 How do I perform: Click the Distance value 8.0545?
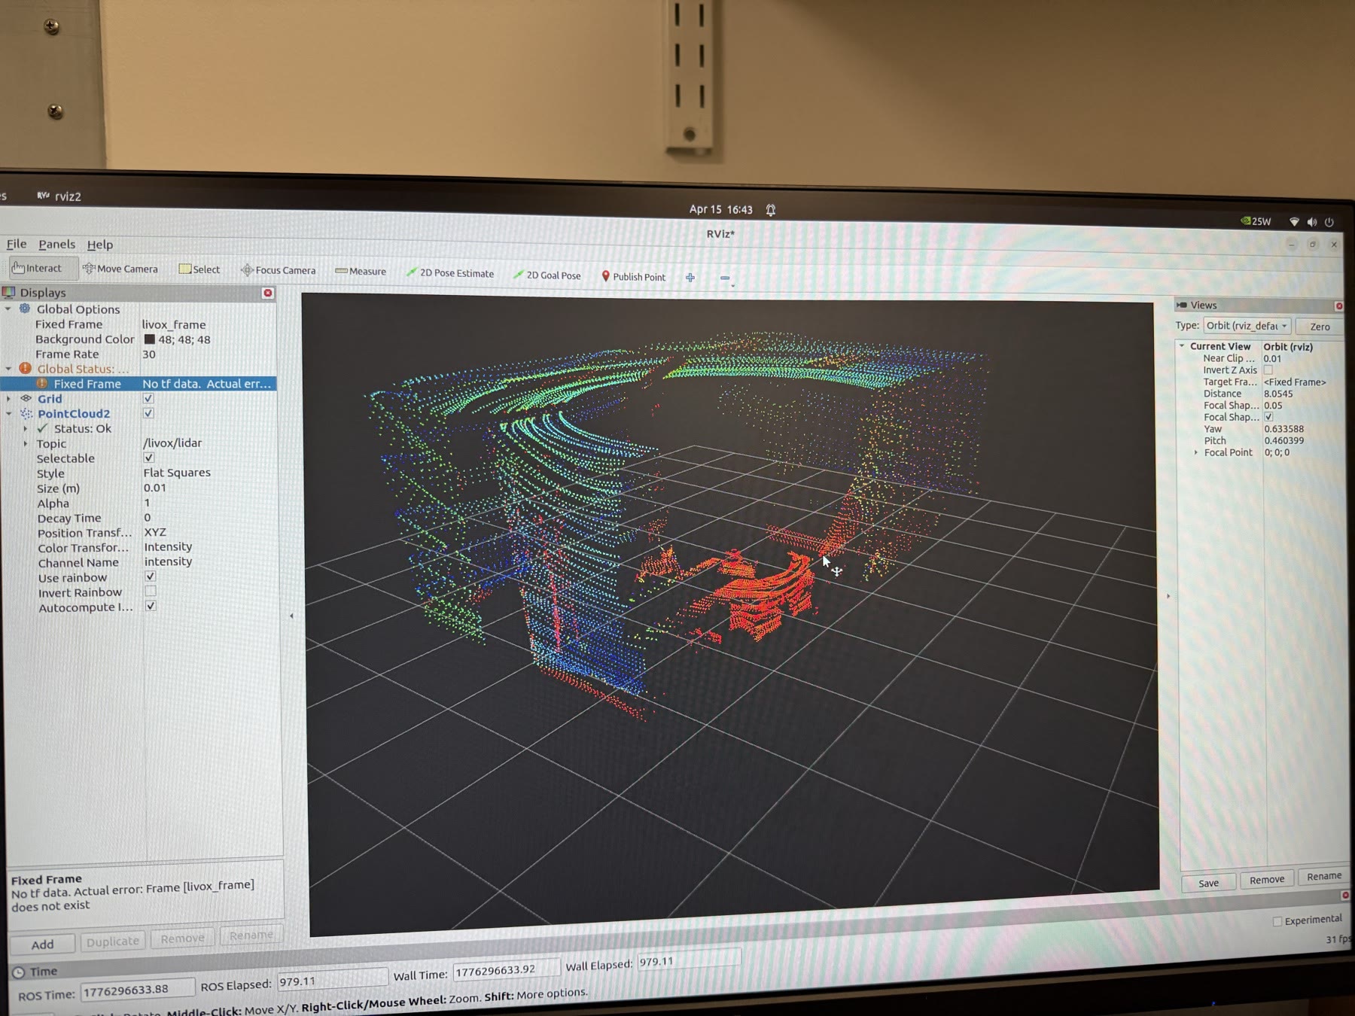click(x=1278, y=394)
